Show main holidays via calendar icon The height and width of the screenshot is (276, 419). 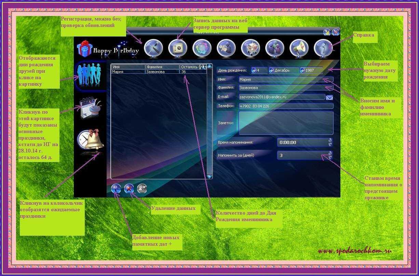tap(90, 108)
